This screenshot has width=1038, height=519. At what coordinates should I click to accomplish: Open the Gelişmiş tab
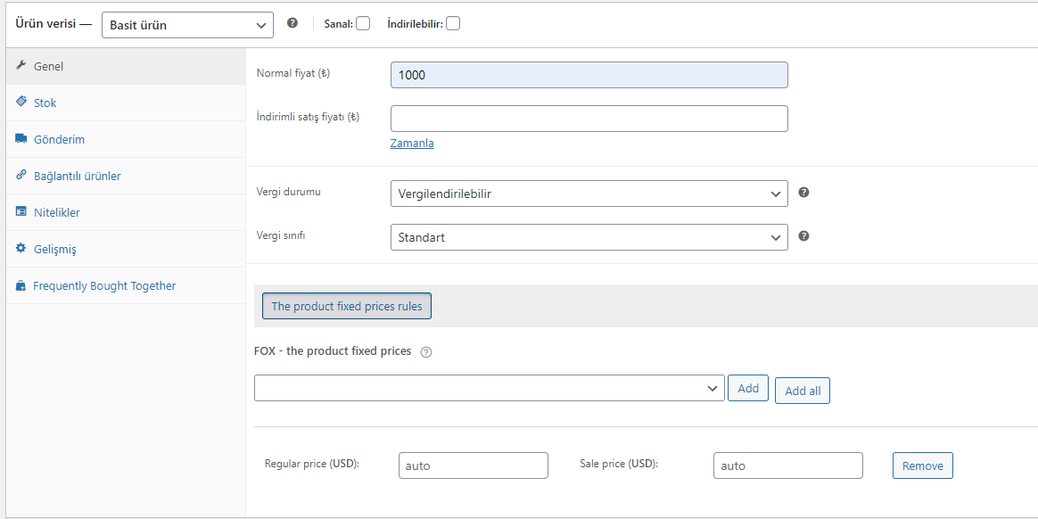(x=126, y=250)
